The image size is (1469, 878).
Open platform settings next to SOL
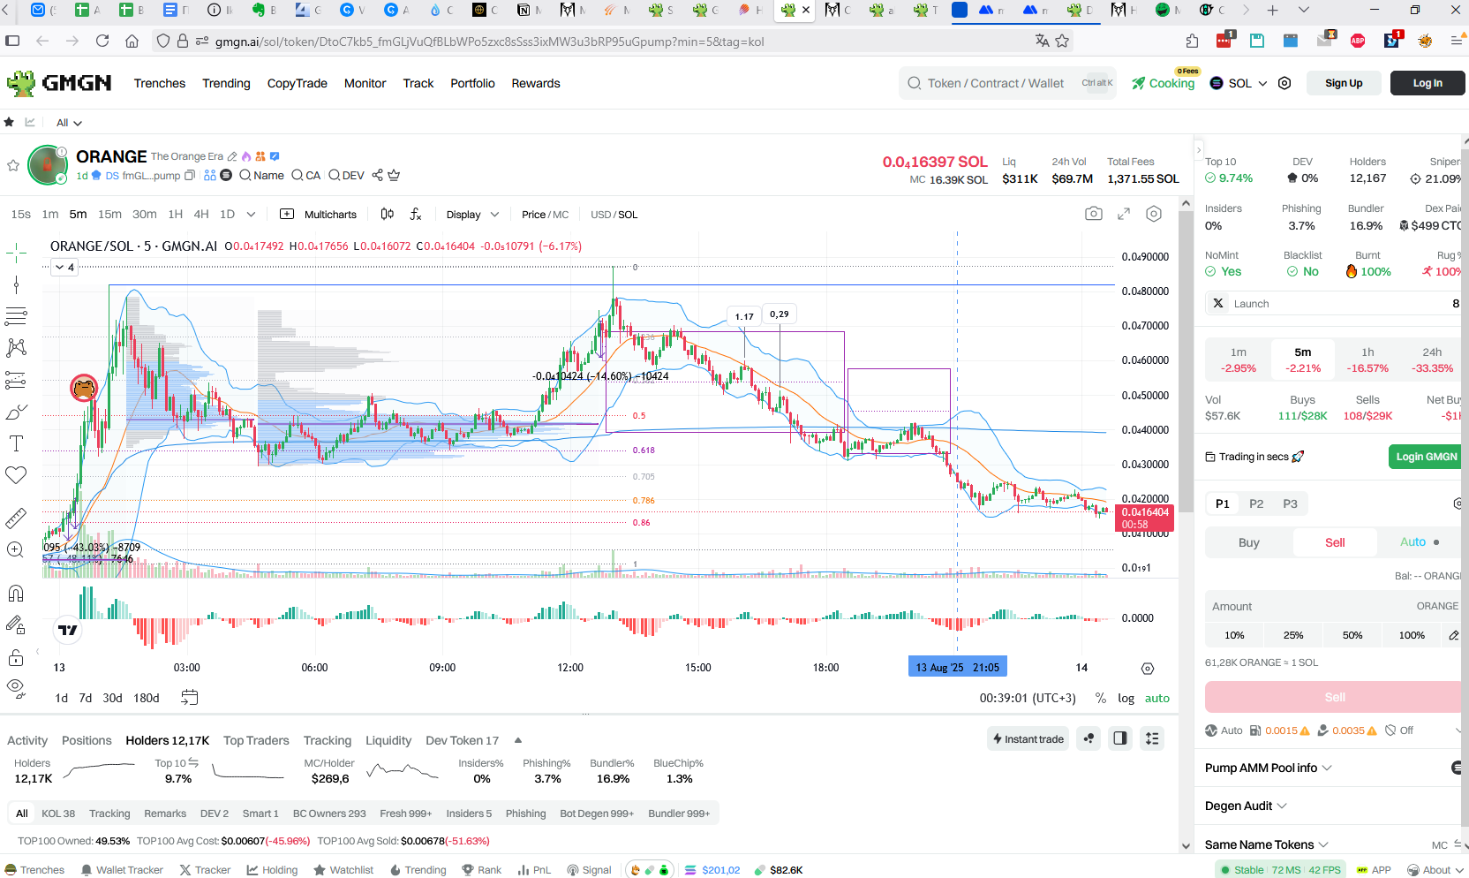[x=1284, y=83]
